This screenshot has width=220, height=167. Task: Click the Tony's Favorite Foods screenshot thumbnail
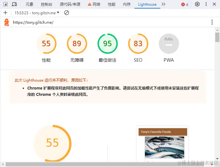point(163,144)
